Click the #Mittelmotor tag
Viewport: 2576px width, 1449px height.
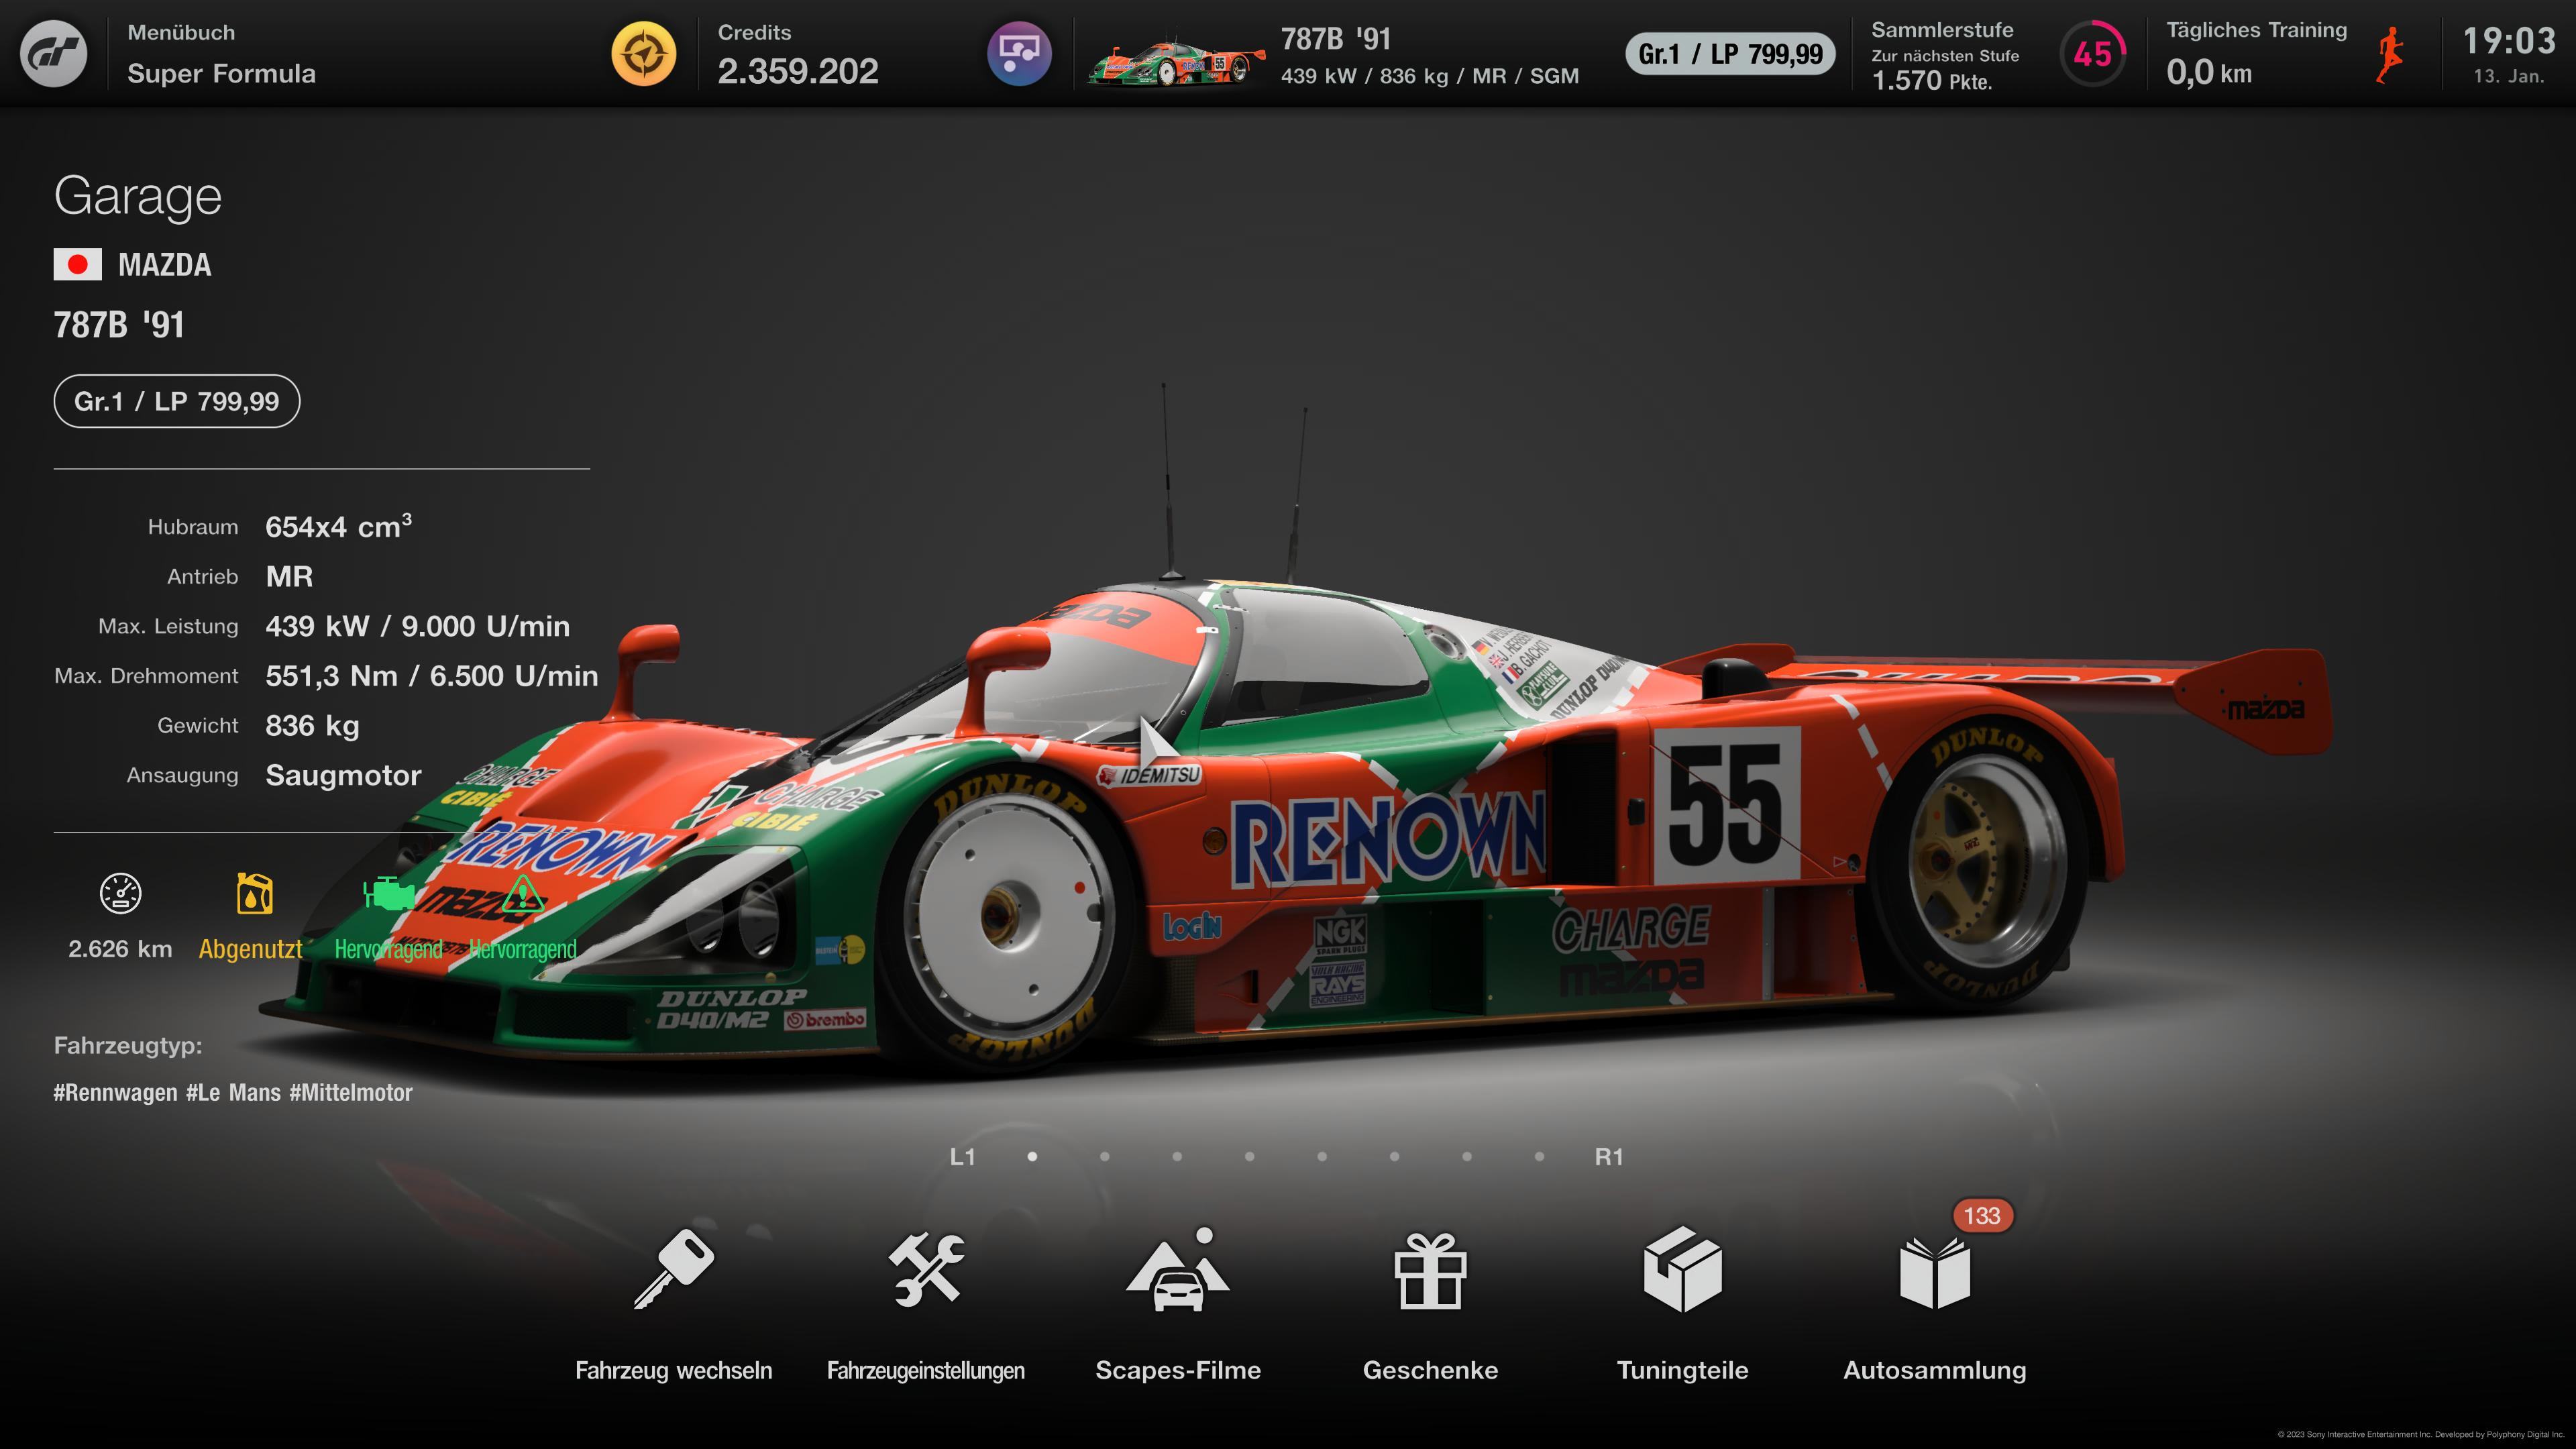(x=351, y=1092)
